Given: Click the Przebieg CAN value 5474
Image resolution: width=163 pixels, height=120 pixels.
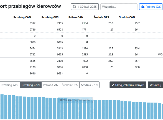Looking at the screenshot, I should (x=32, y=48).
